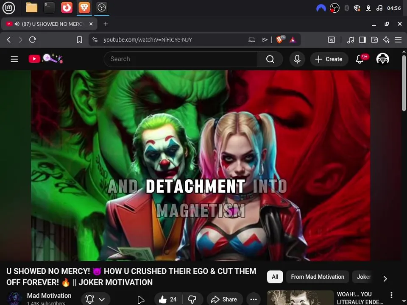Image resolution: width=407 pixels, height=305 pixels.
Task: Open the notification bell in system tray
Action: (x=368, y=8)
